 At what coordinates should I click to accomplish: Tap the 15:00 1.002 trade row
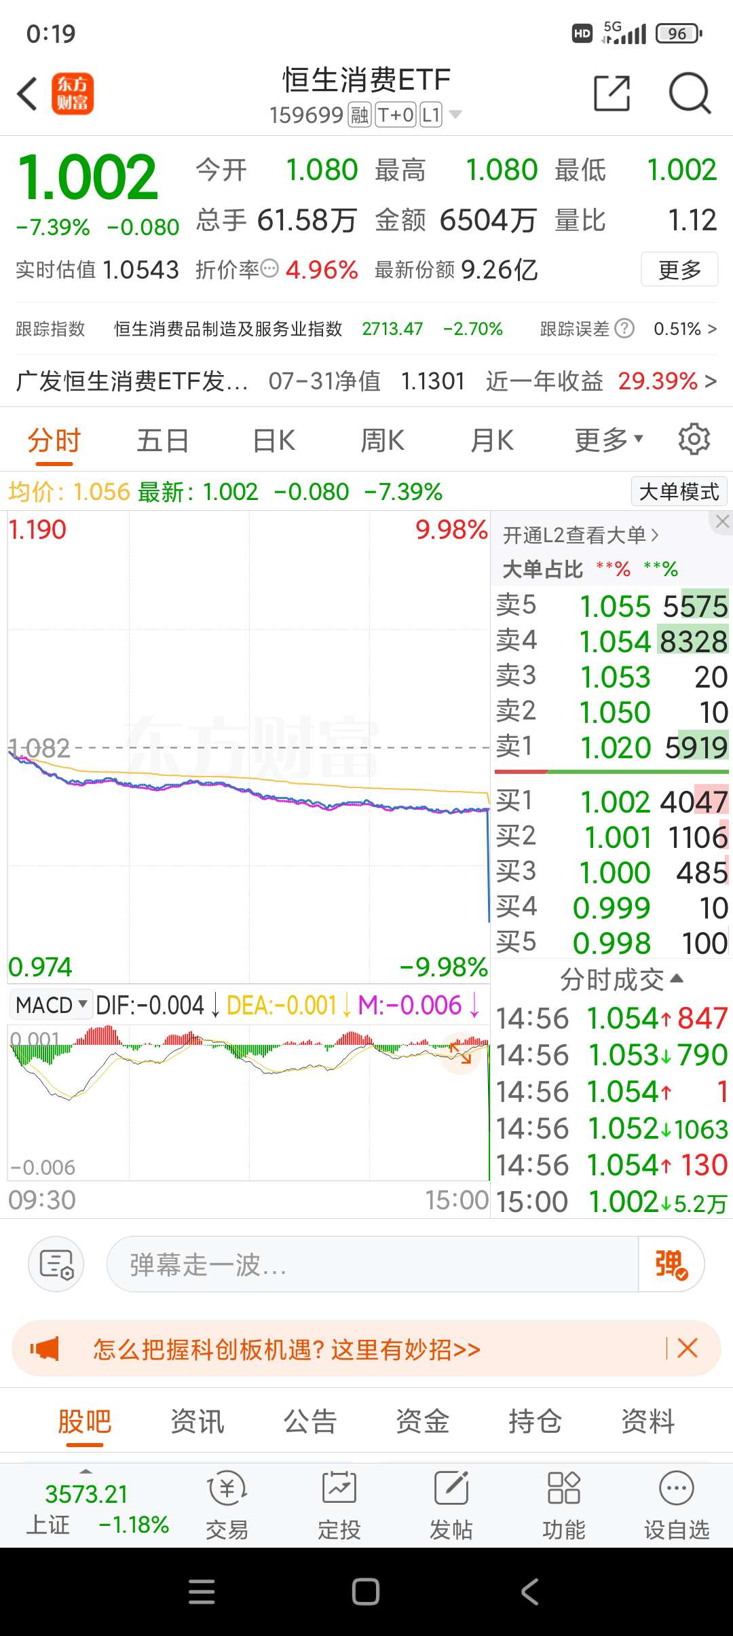pos(612,1201)
